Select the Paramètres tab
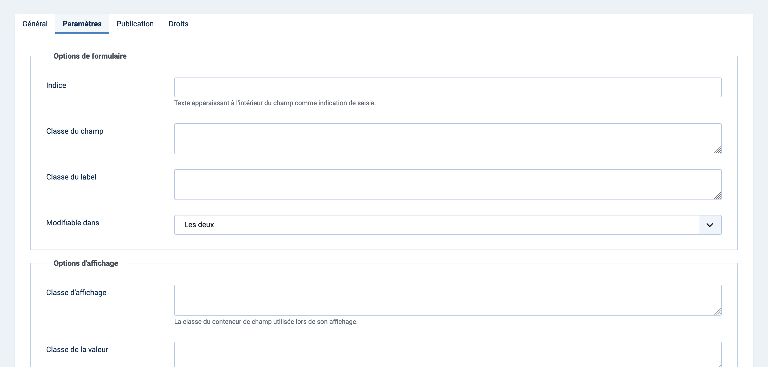Image resolution: width=768 pixels, height=367 pixels. [x=82, y=24]
